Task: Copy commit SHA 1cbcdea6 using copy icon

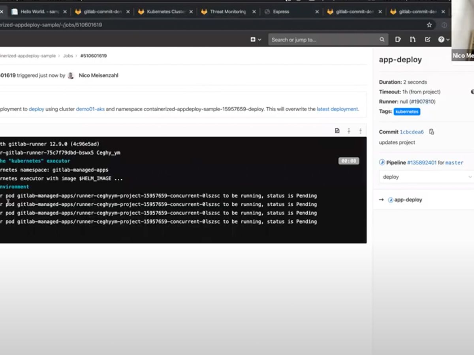Action: tap(431, 132)
